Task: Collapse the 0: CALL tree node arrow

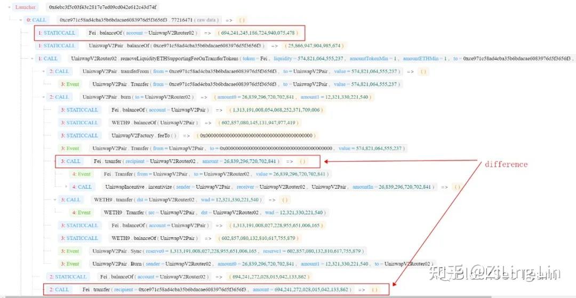Action: [21, 20]
